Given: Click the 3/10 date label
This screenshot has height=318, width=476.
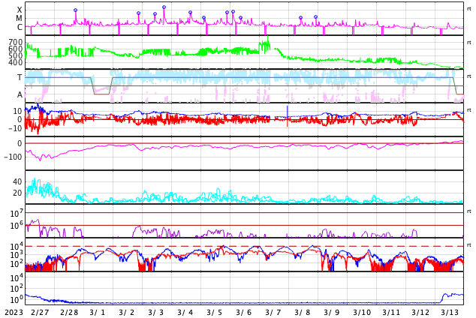Looking at the screenshot, I should pyautogui.click(x=362, y=313).
